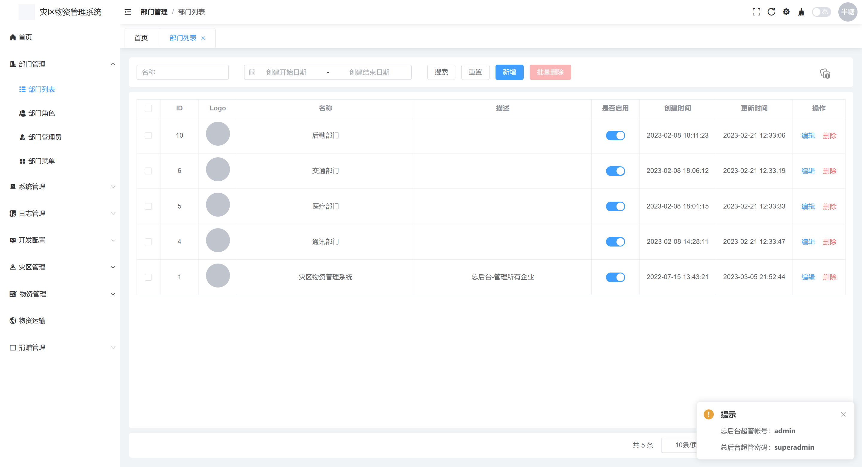Click the 交通部门 logo thumbnail
862x467 pixels.
[x=218, y=169]
